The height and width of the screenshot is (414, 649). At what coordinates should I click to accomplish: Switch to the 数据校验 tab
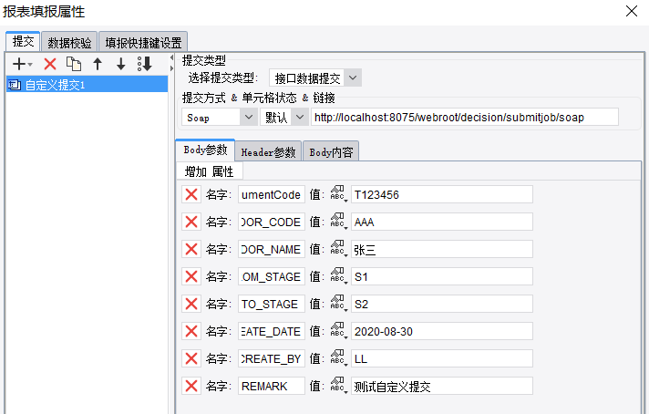(69, 42)
